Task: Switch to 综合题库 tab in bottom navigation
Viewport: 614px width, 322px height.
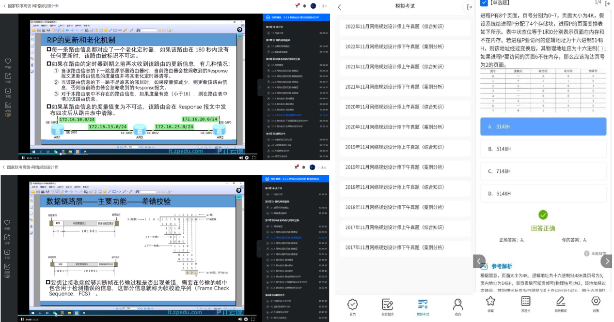Action: click(x=387, y=307)
